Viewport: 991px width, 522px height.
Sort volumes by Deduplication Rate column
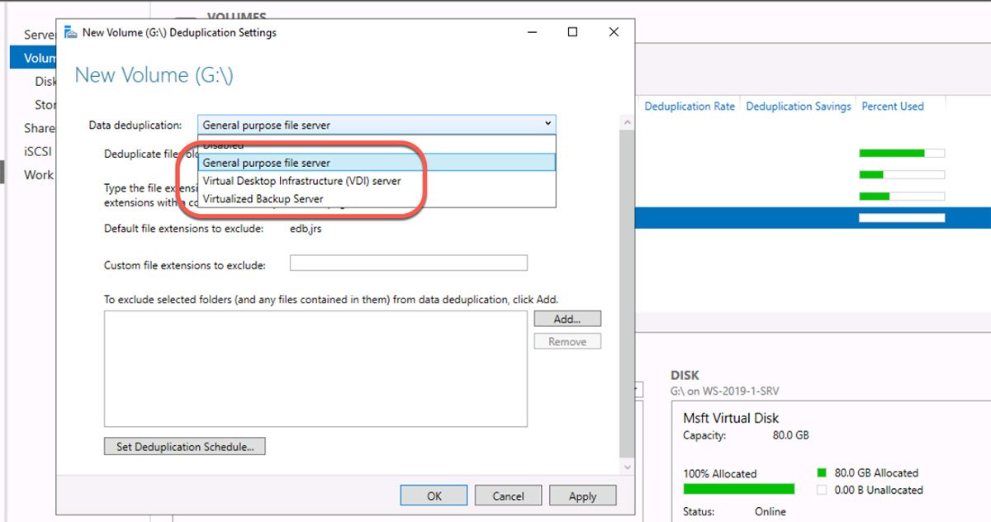tap(690, 106)
